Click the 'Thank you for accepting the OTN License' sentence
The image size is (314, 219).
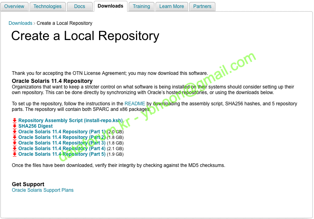[110, 73]
